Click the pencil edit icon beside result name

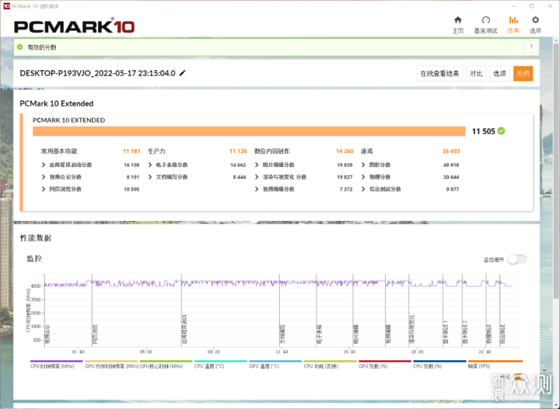[183, 73]
